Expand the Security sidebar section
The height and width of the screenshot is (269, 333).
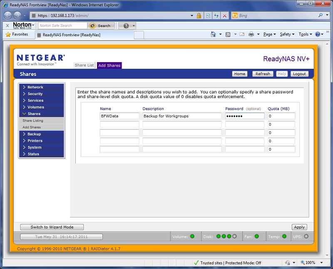[41, 94]
